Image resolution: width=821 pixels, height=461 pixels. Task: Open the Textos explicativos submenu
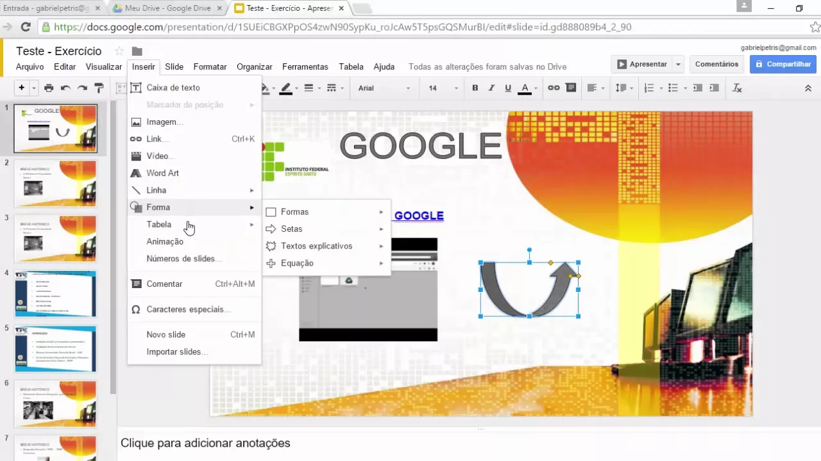coord(326,246)
